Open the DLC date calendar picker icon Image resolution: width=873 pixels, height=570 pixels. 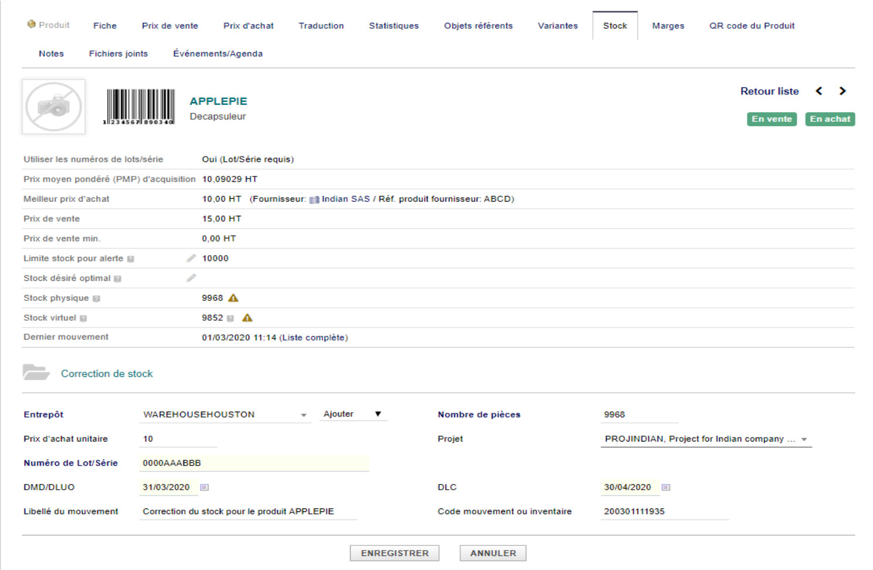[666, 487]
